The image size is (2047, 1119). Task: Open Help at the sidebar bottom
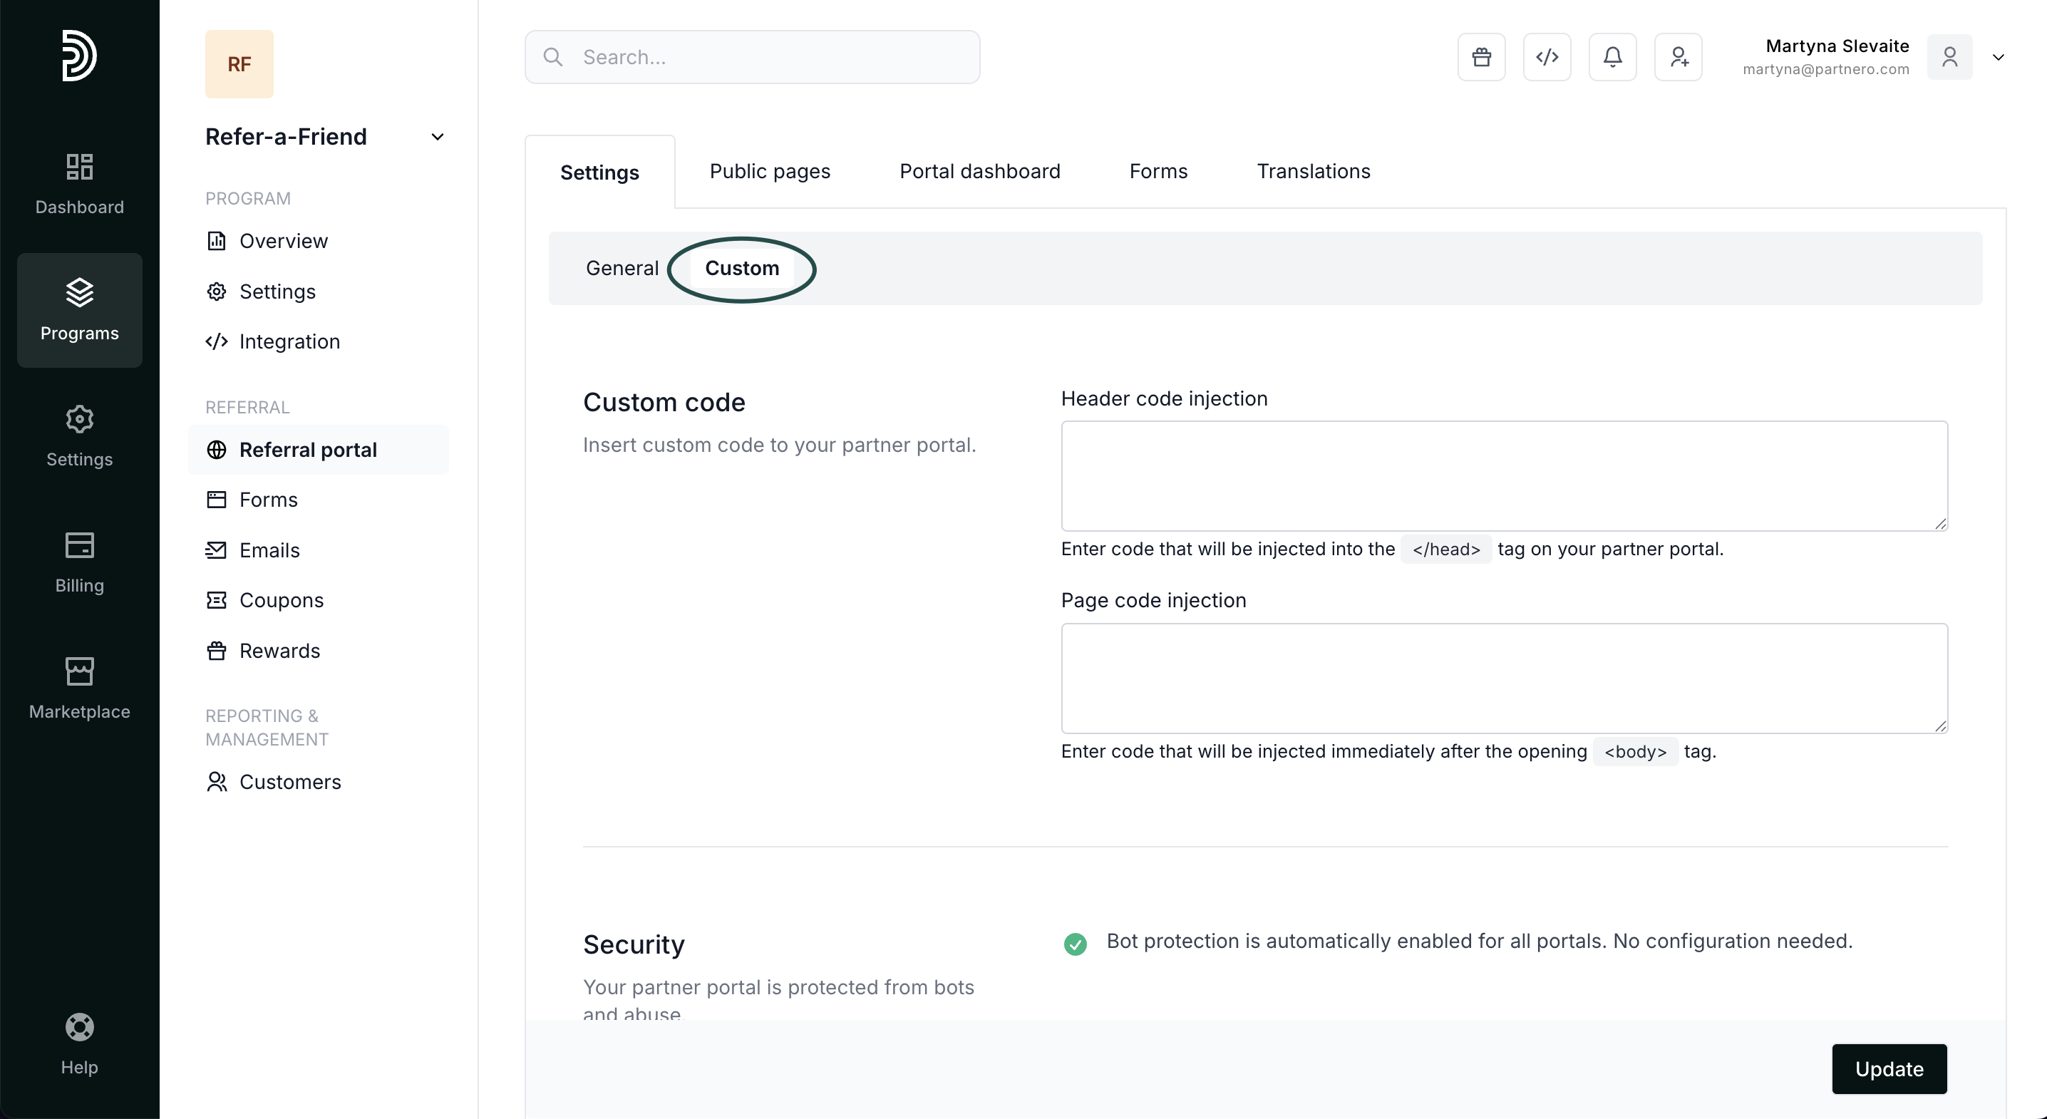(x=79, y=1044)
